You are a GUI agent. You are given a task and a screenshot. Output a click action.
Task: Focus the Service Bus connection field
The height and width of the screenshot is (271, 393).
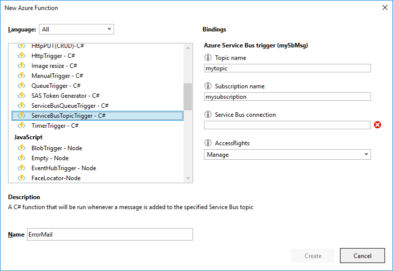tap(287, 125)
